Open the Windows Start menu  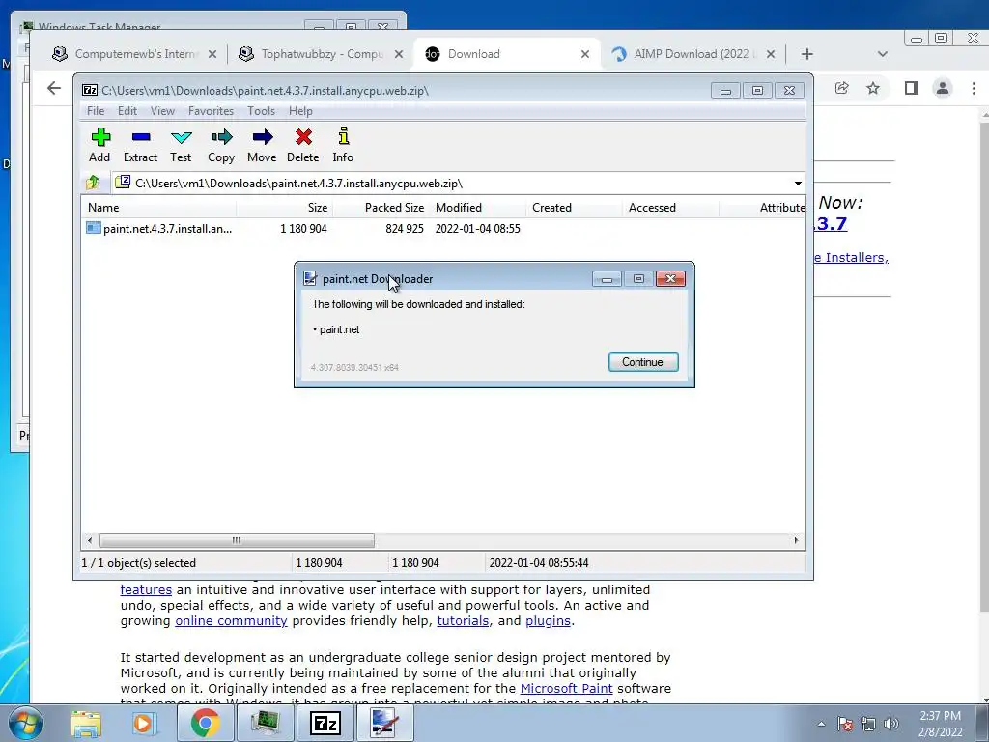(24, 723)
